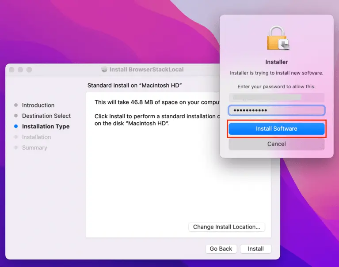This screenshot has width=339, height=267.
Task: Select the Introduction step in sidebar
Action: [x=38, y=105]
